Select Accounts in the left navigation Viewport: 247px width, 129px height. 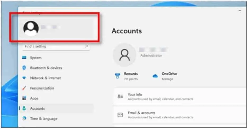click(37, 108)
